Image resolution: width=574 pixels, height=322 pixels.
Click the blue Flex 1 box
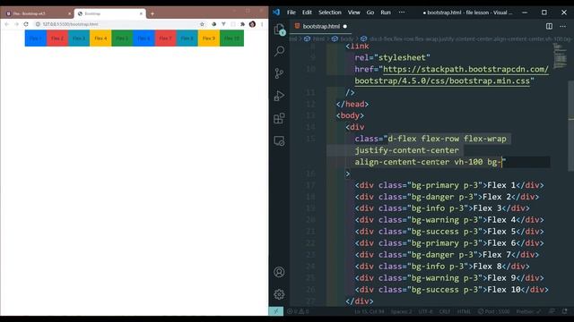pos(36,38)
